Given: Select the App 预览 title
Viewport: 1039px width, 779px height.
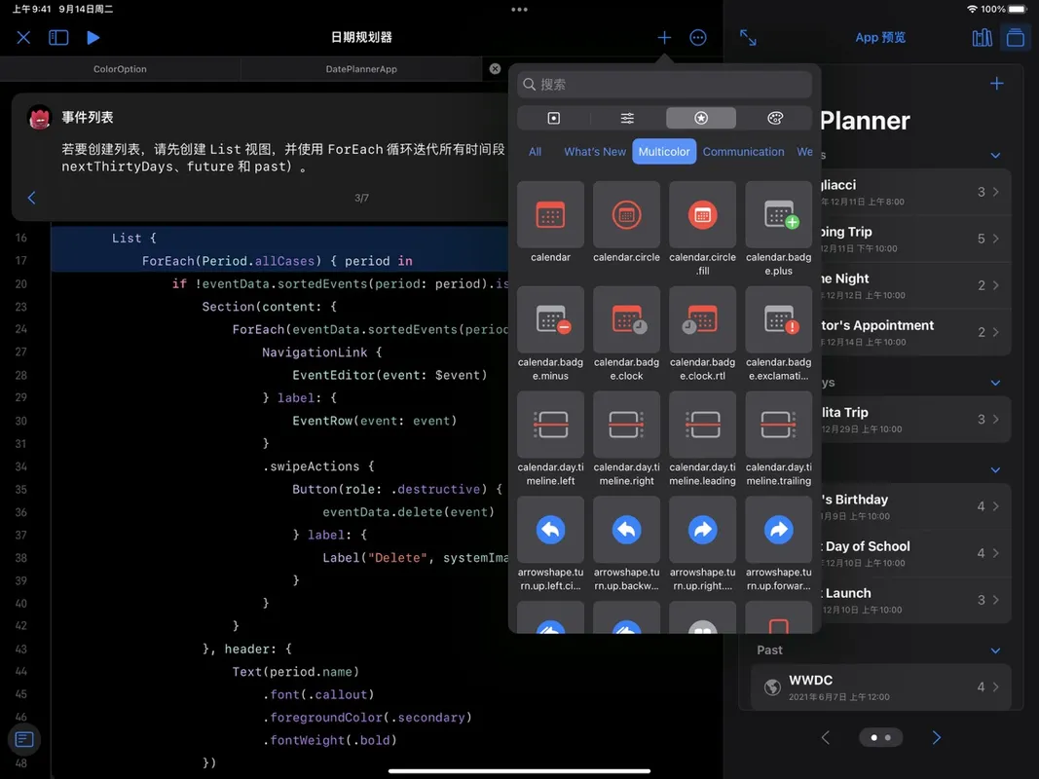Looking at the screenshot, I should pyautogui.click(x=880, y=38).
